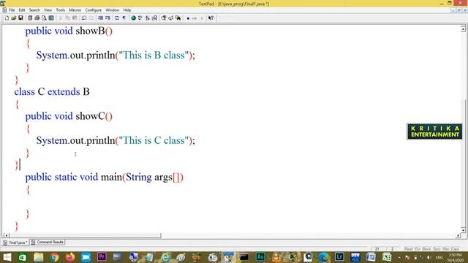Open the Tools menu

(x=60, y=10)
